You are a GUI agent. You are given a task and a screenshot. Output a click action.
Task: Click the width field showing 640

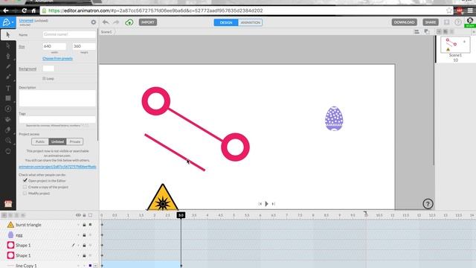(x=54, y=46)
